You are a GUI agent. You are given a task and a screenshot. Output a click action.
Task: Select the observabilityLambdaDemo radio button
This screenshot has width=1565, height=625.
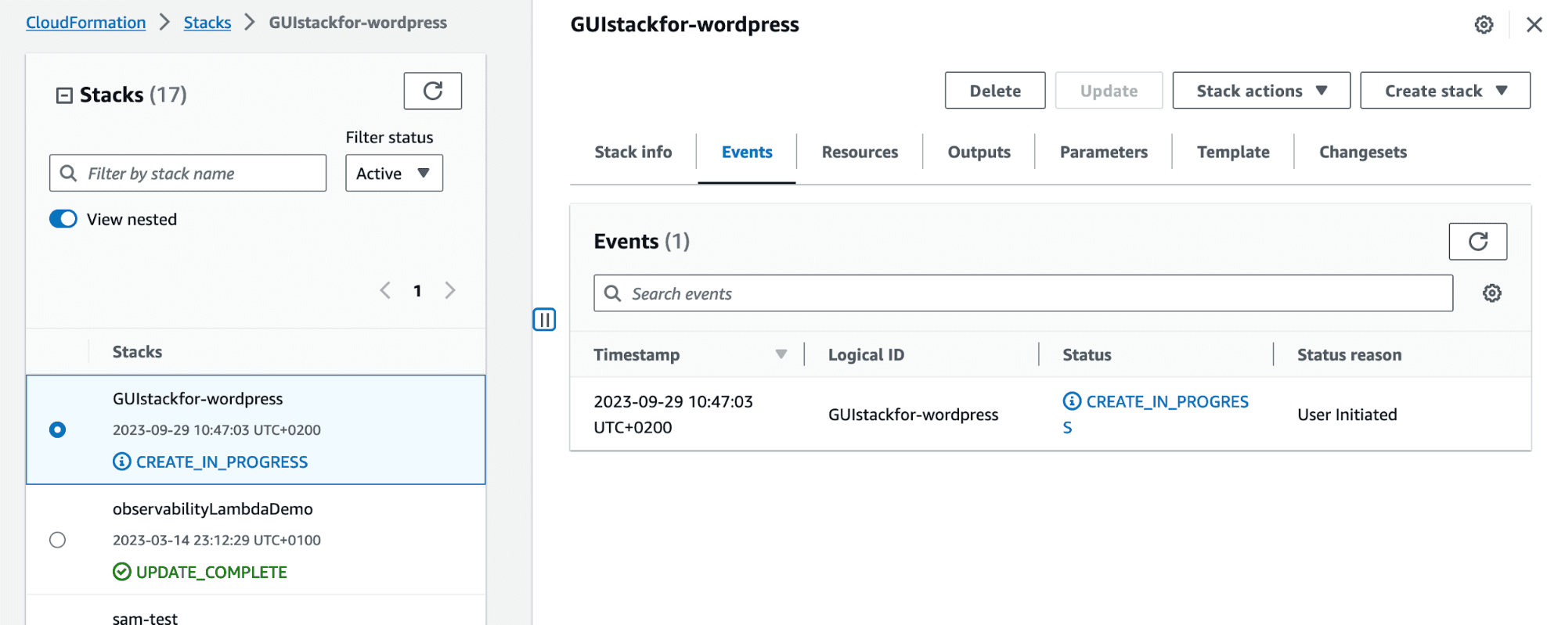[57, 540]
